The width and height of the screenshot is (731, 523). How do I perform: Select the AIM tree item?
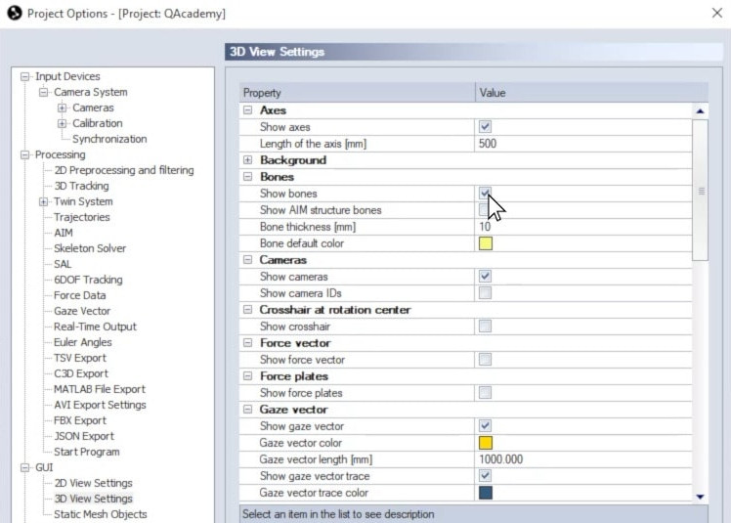pyautogui.click(x=64, y=233)
